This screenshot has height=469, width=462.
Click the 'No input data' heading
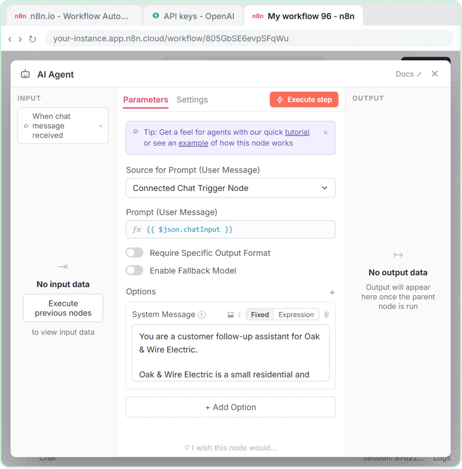[63, 285]
